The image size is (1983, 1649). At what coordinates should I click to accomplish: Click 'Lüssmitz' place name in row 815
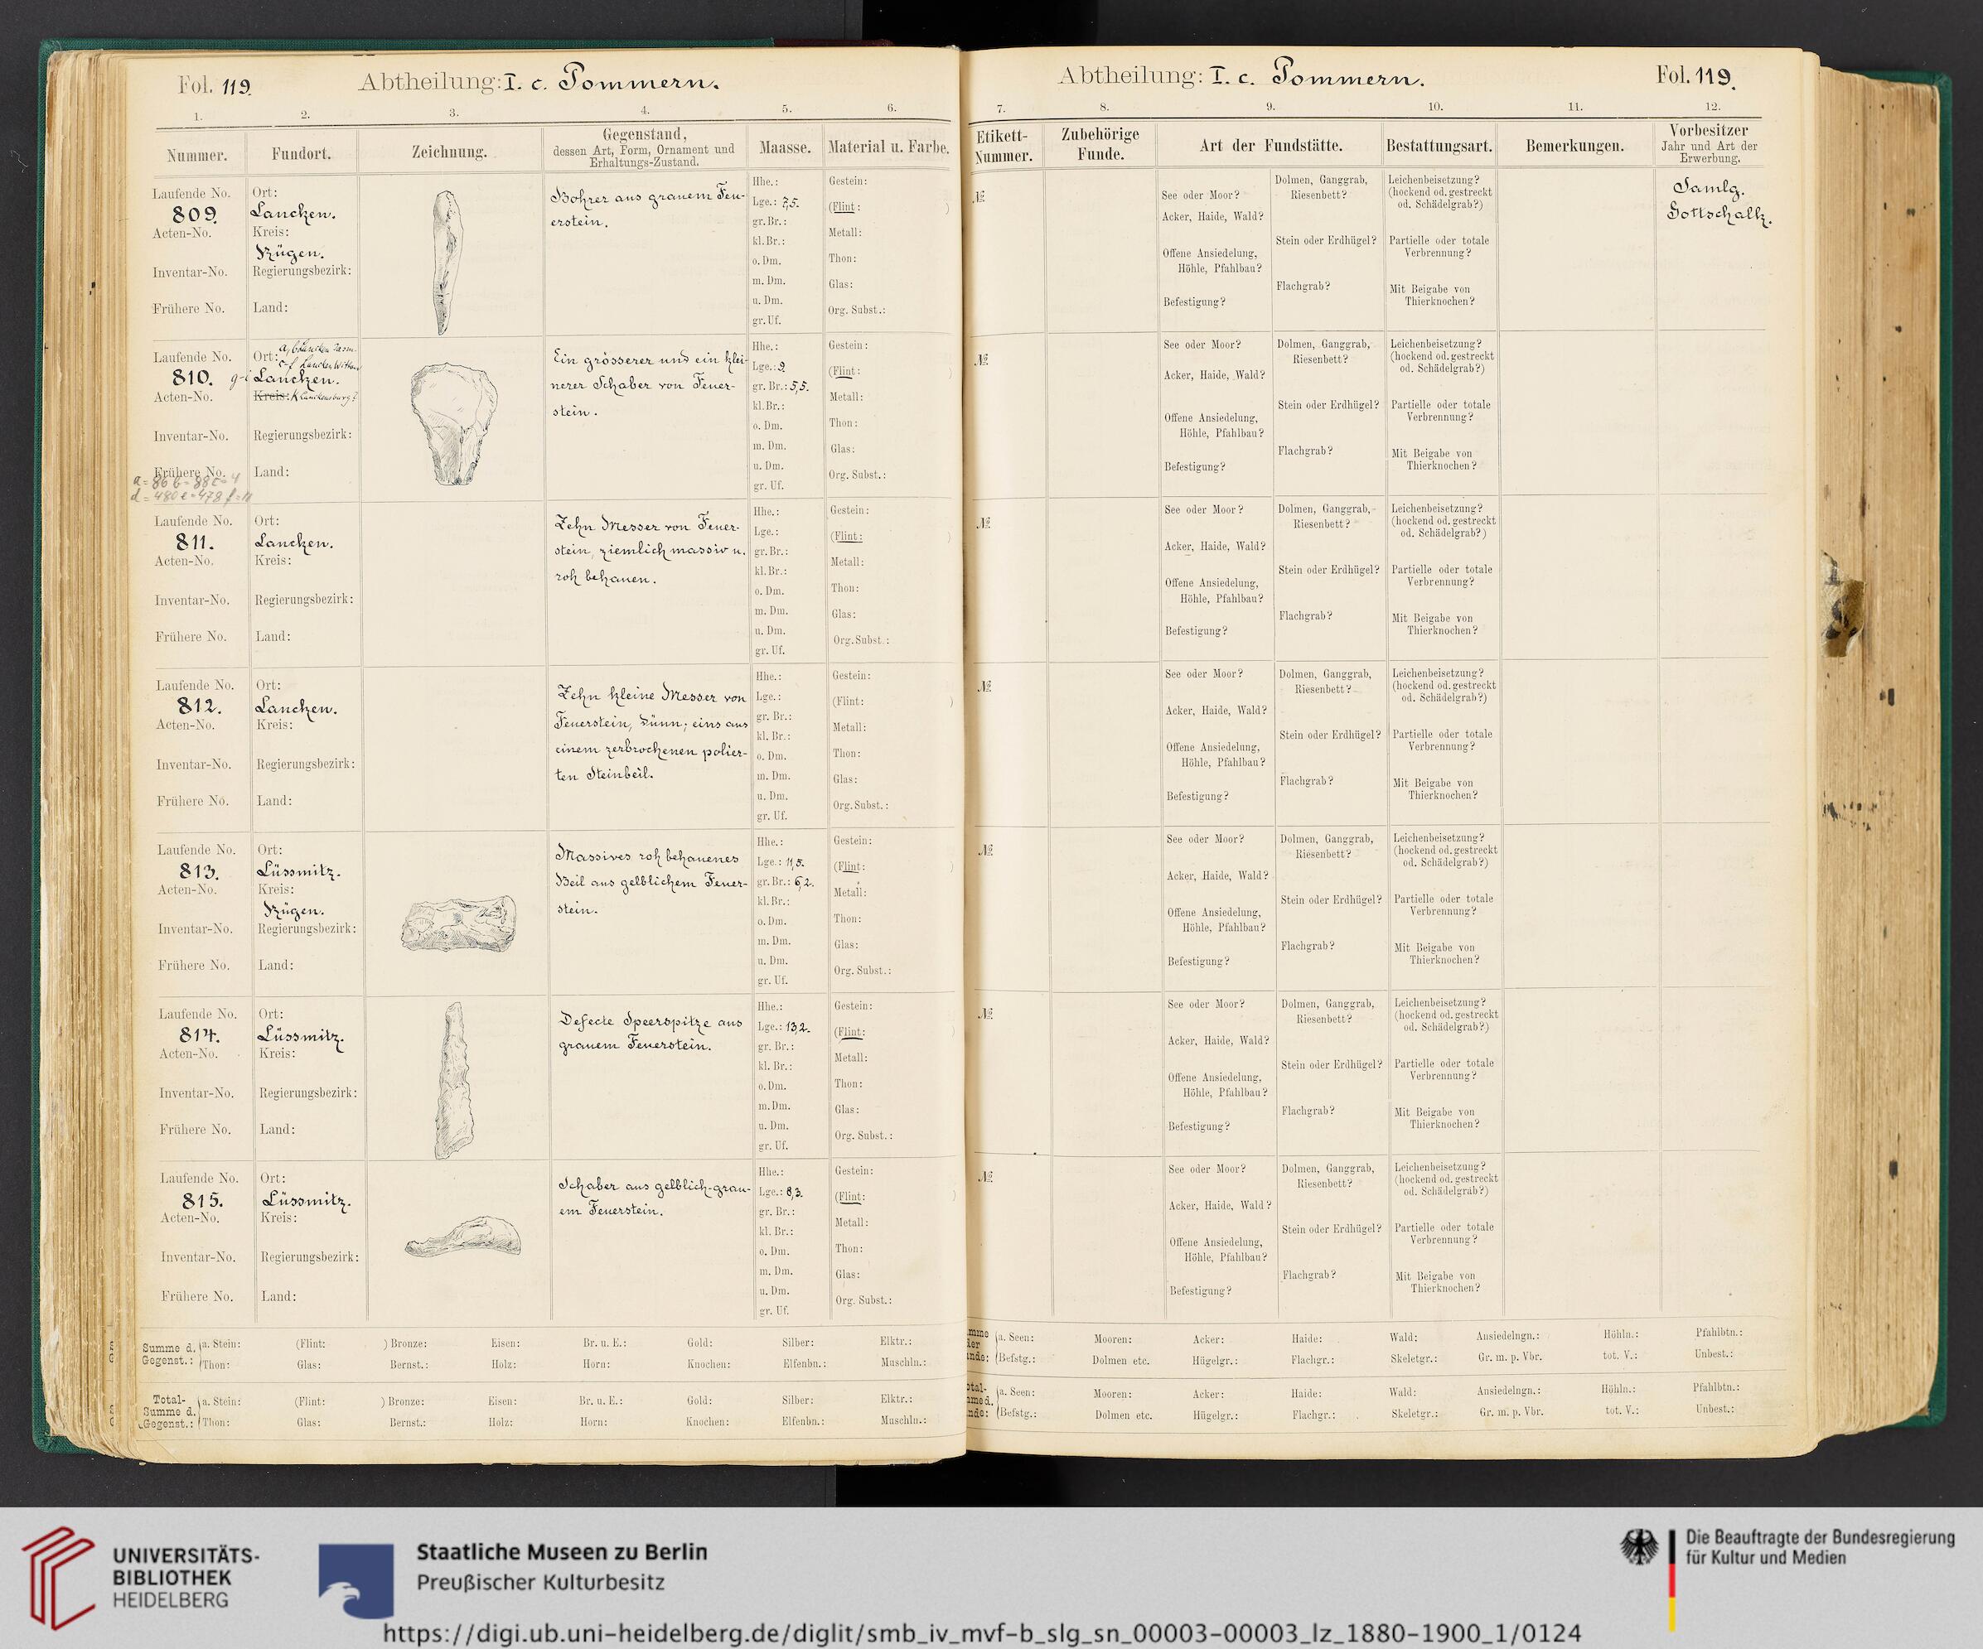point(305,1202)
